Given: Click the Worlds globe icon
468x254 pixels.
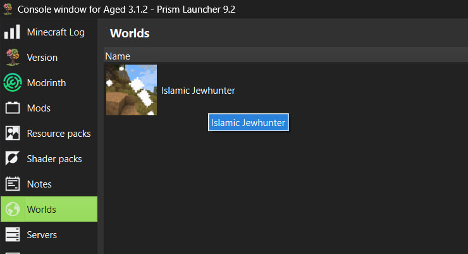Looking at the screenshot, I should [13, 209].
